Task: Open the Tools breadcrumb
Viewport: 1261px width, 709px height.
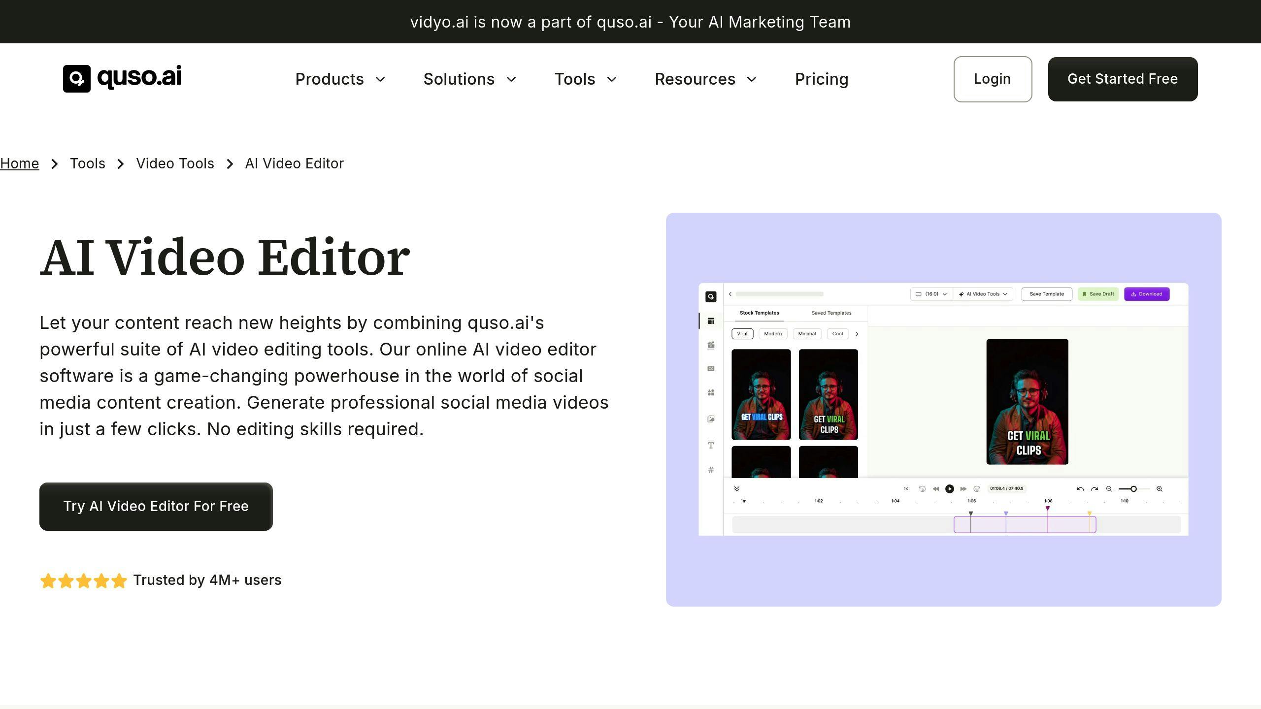Action: 88,163
